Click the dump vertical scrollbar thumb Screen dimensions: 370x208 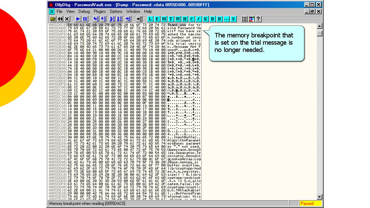pos(319,33)
